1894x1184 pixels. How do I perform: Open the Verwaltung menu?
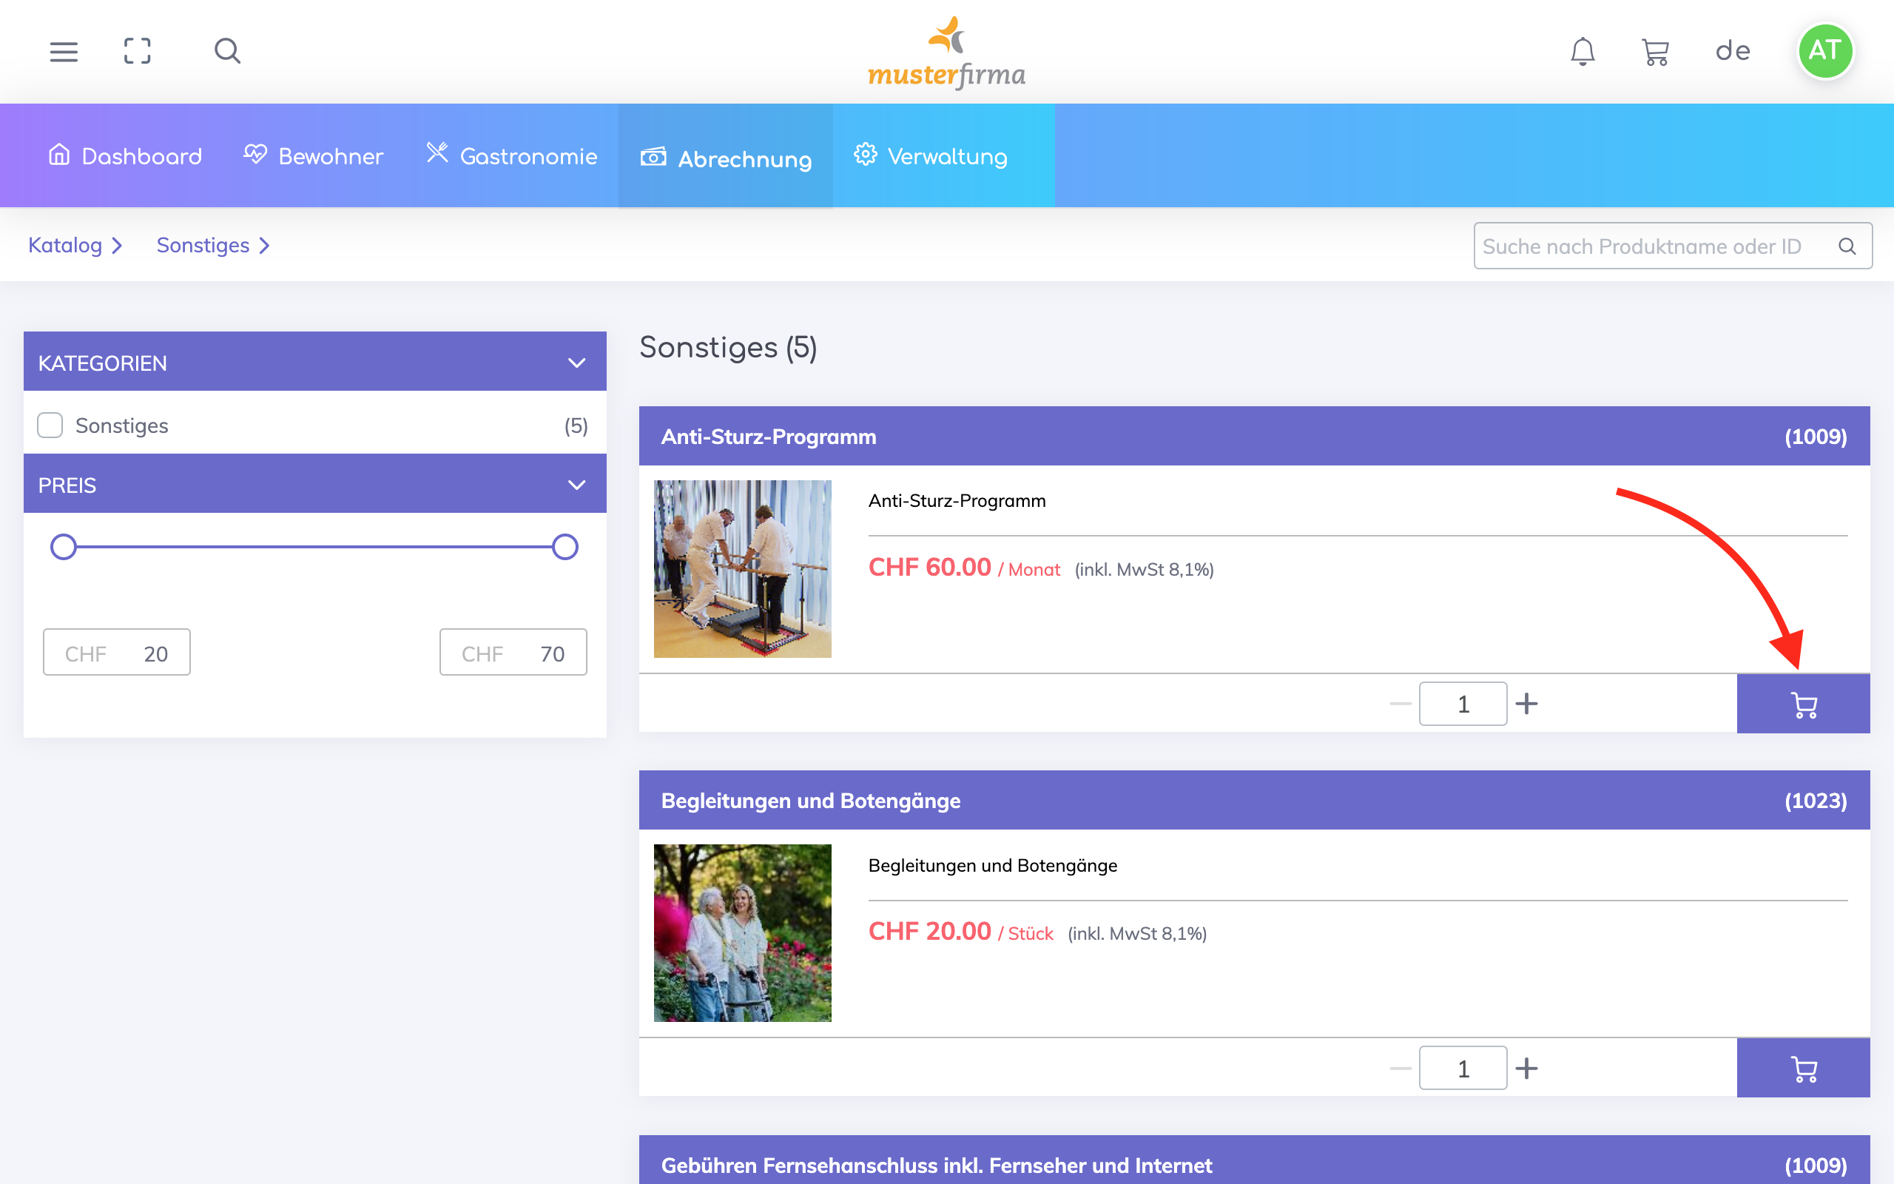[x=931, y=156]
